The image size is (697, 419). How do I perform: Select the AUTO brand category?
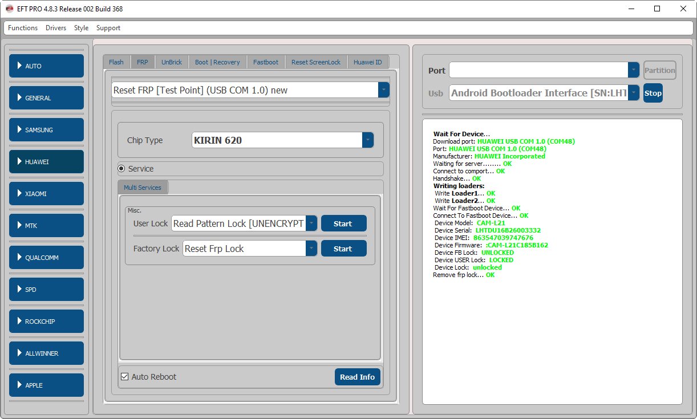click(46, 66)
